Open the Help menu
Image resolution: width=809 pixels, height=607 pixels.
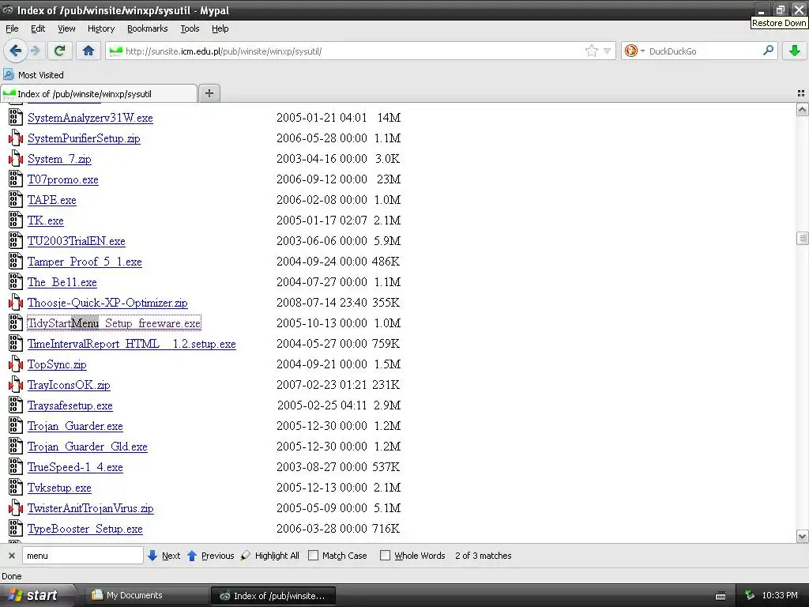(x=220, y=28)
